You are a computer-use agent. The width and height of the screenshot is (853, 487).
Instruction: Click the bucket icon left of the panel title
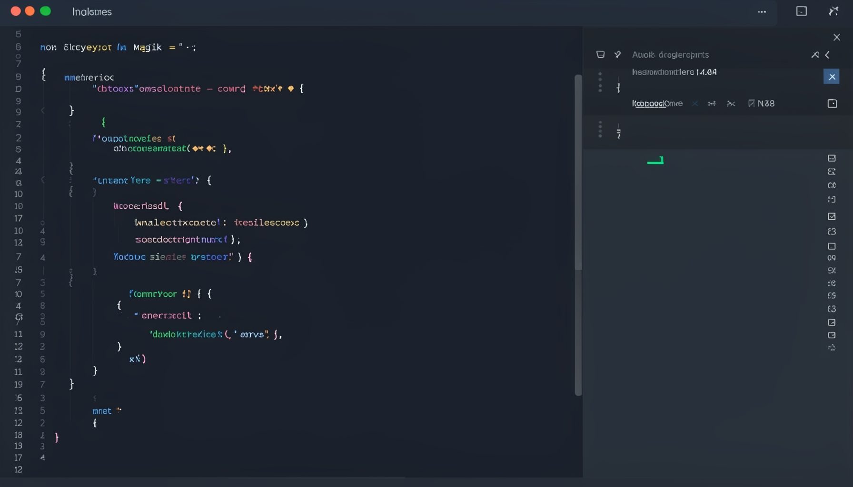[601, 55]
